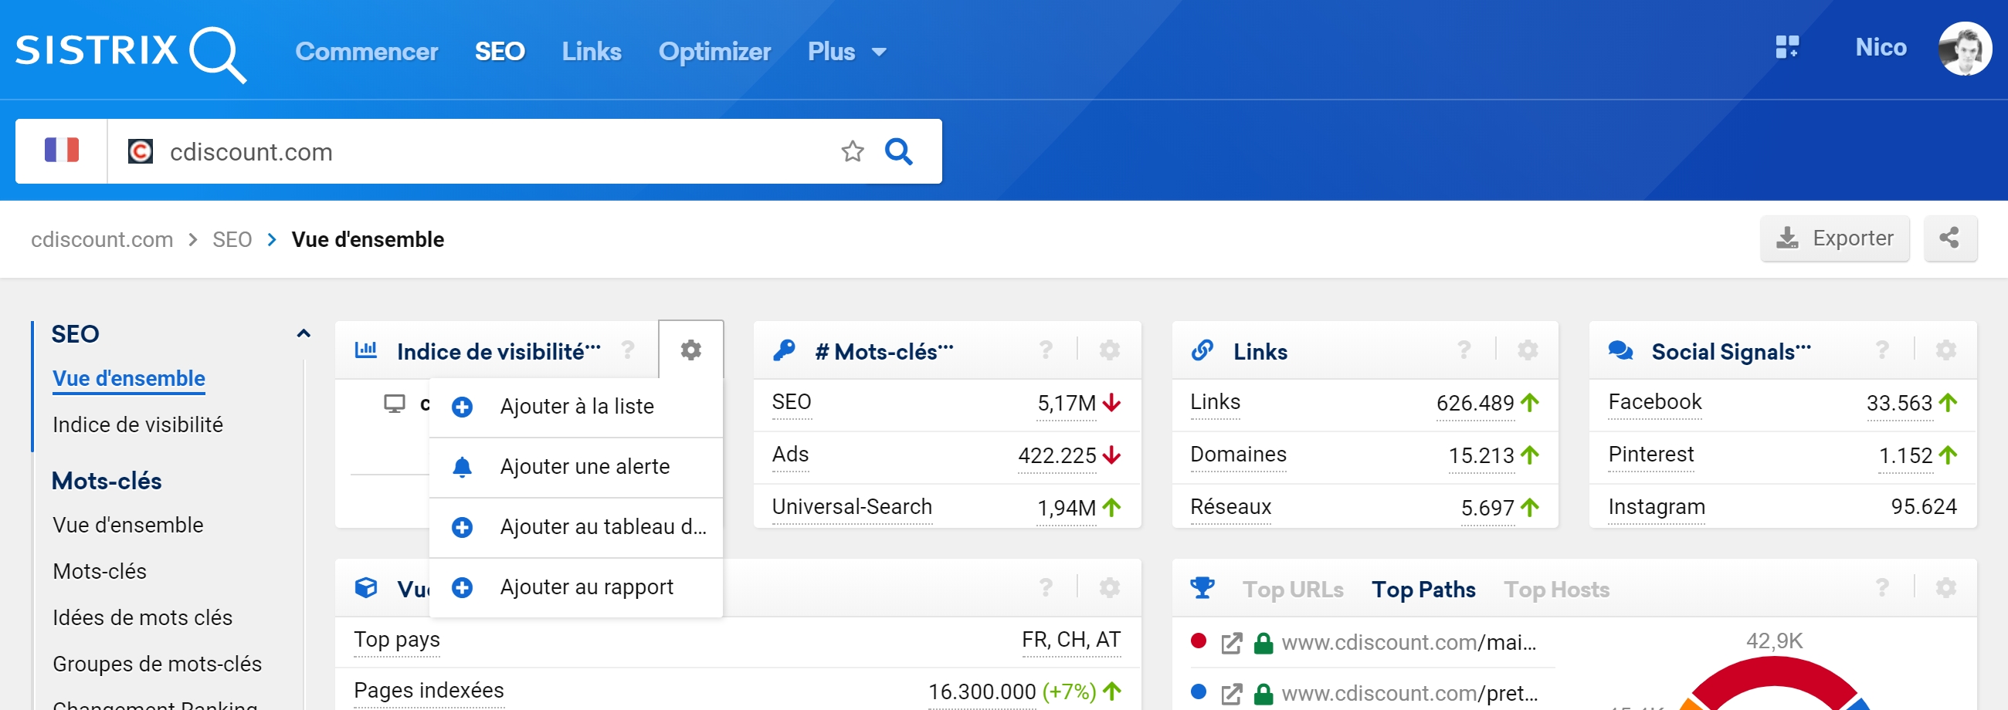2008x710 pixels.
Task: Click help icon on Links card
Action: pyautogui.click(x=1465, y=350)
